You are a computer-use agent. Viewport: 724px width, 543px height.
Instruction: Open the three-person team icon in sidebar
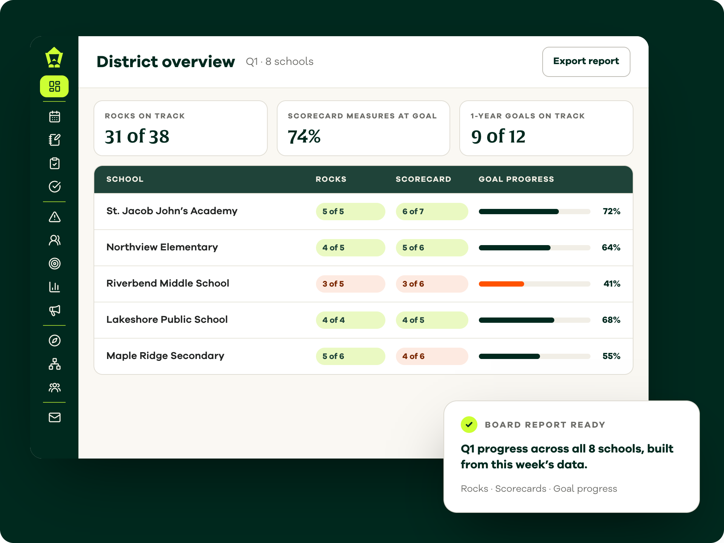(55, 387)
